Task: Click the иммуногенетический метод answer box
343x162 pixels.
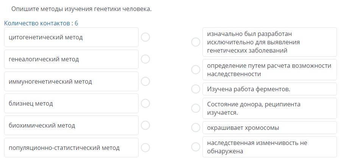Action: click(71, 81)
